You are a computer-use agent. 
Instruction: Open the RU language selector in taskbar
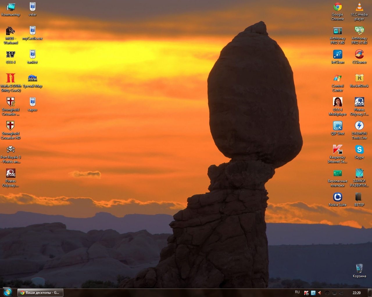pos(297,292)
